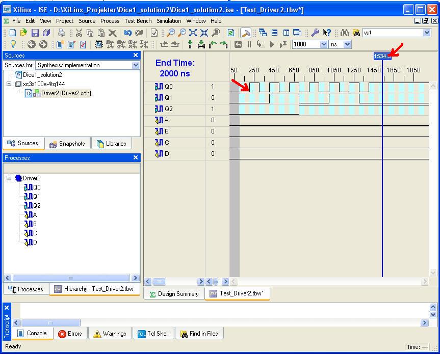
Task: Click the single green down-arrow marker icon
Action: 190,44
